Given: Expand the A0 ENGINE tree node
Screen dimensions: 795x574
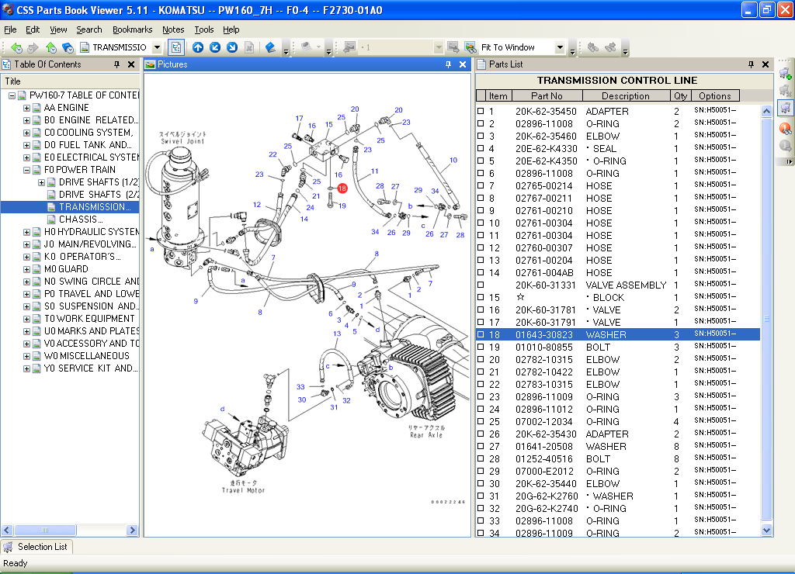Looking at the screenshot, I should point(26,108).
